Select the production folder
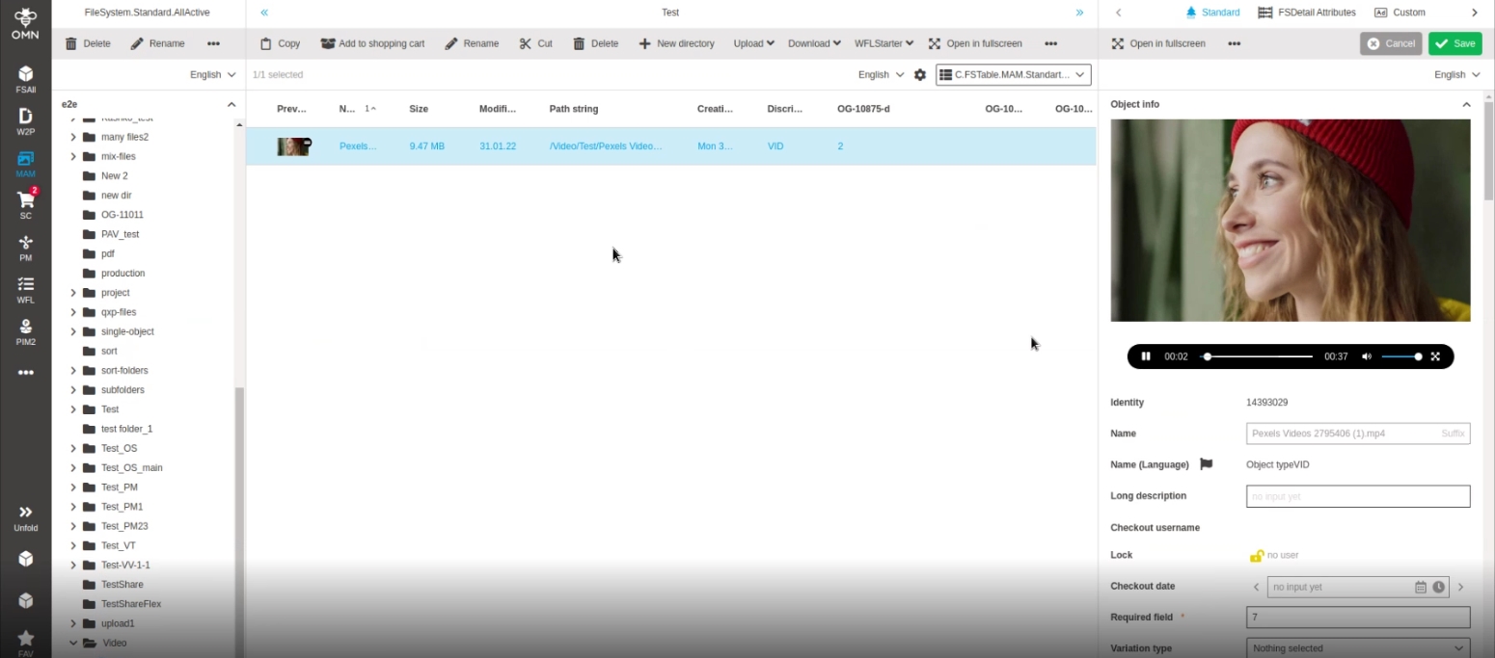 122,274
